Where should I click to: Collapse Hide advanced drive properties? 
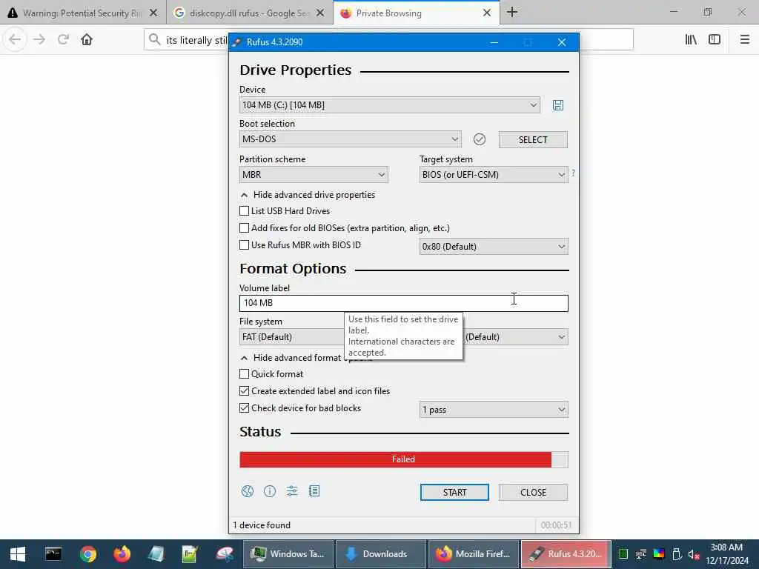(308, 195)
